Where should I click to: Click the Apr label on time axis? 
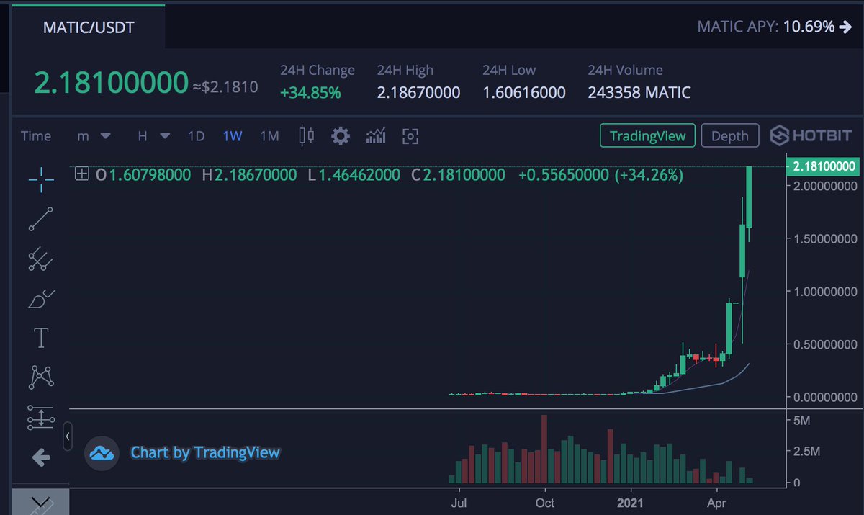coord(717,501)
